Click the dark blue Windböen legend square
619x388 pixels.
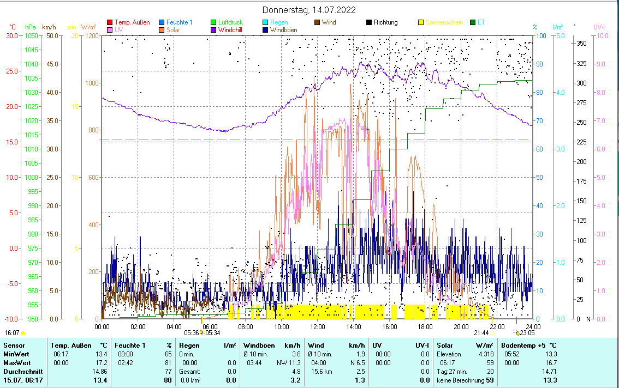(265, 30)
